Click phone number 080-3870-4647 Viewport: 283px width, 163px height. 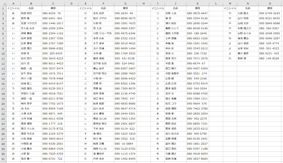tap(198, 13)
